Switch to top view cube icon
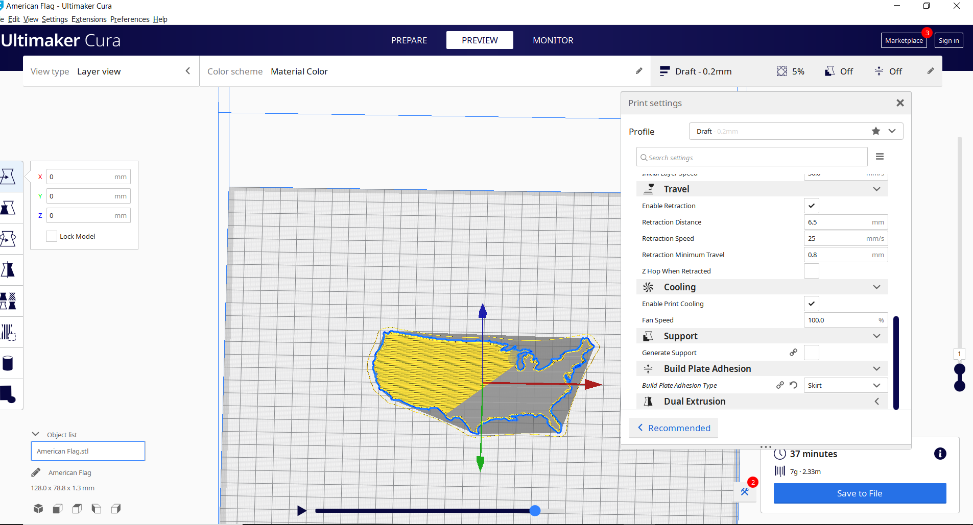Image resolution: width=973 pixels, height=525 pixels. click(77, 509)
